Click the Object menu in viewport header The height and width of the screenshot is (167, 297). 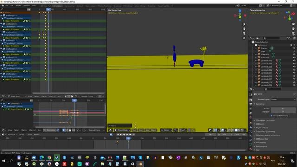tap(154, 130)
